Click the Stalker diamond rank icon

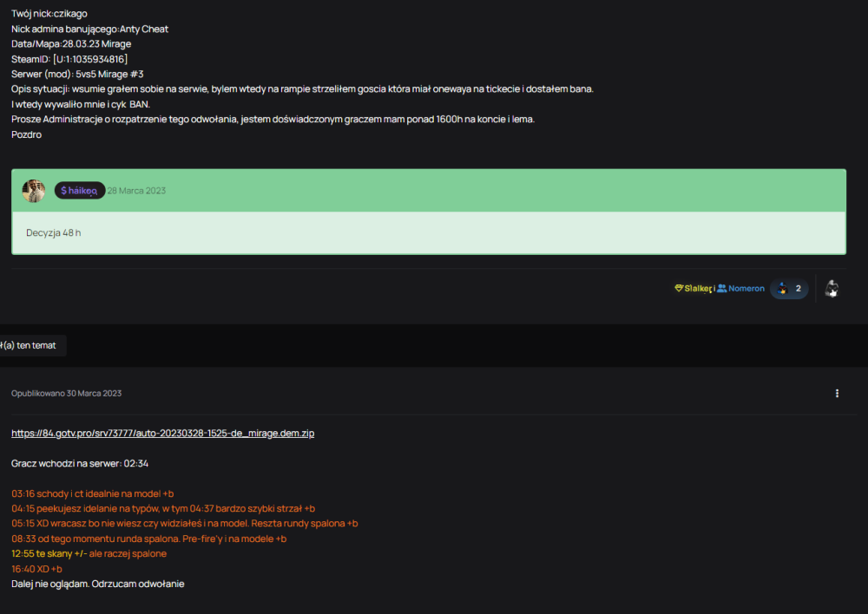(x=679, y=288)
